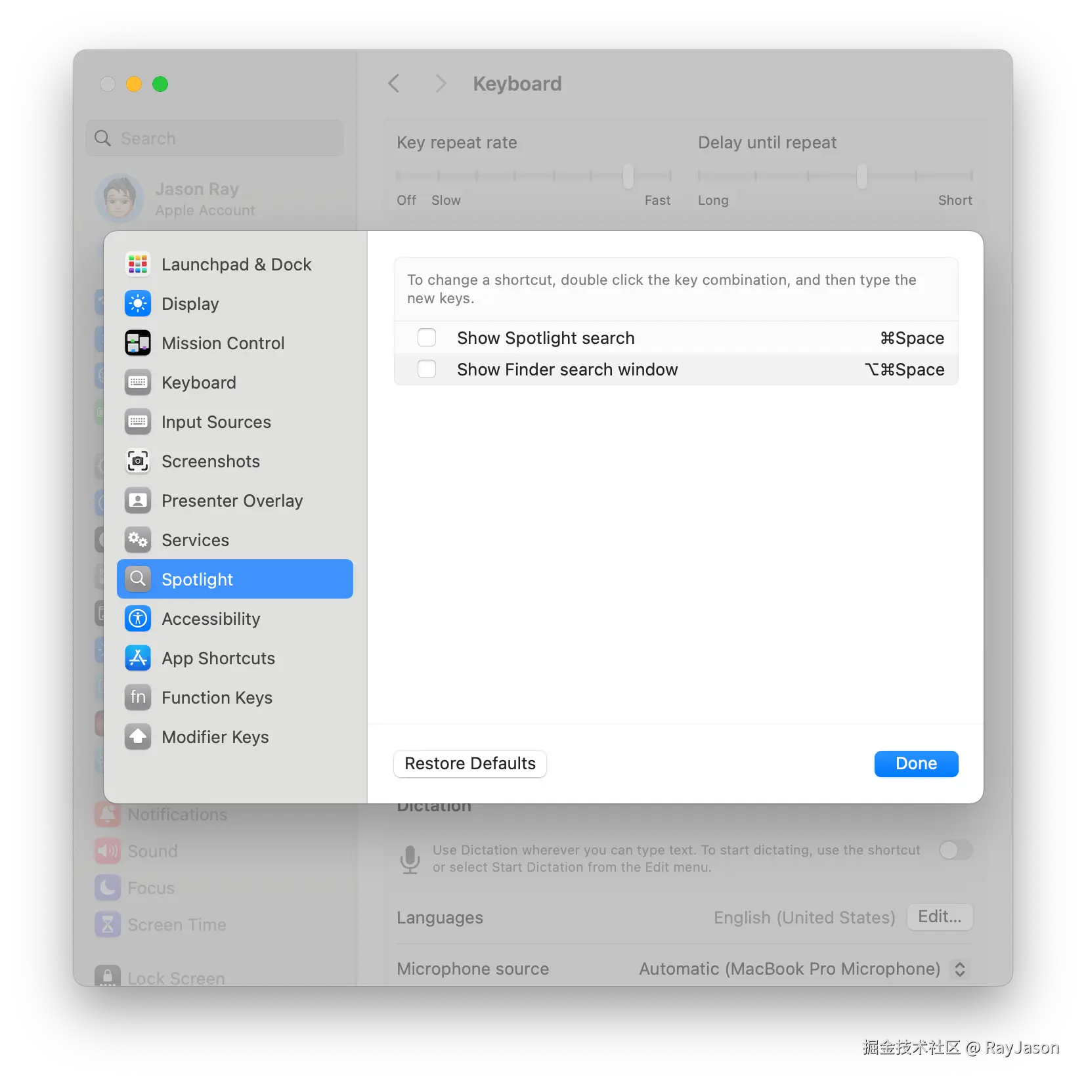
Task: Click the Accessibility icon
Action: [138, 618]
